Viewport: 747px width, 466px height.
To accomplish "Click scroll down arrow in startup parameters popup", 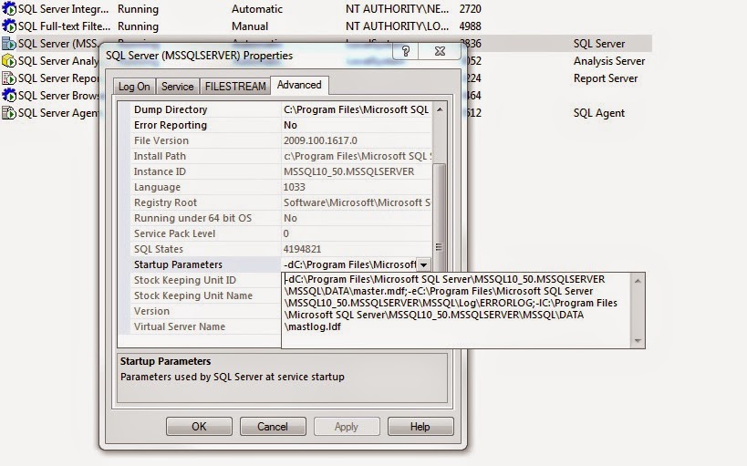I will click(638, 341).
